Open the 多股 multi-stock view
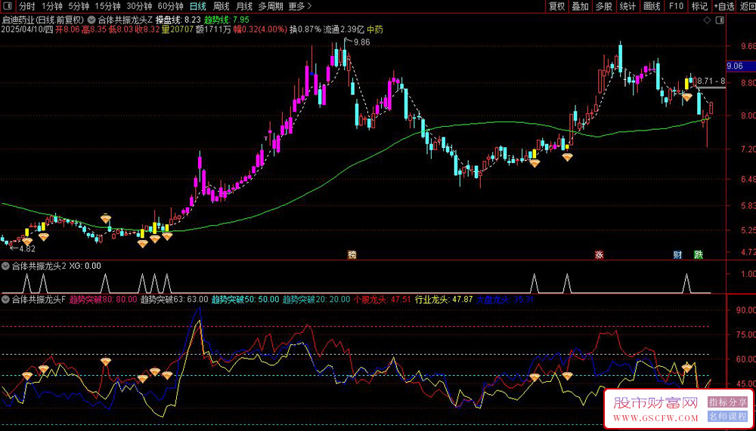756x431 pixels. (603, 6)
